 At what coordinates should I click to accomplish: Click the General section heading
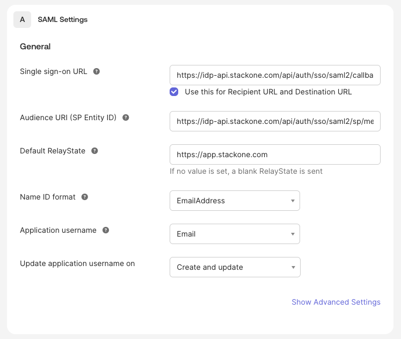pyautogui.click(x=35, y=47)
